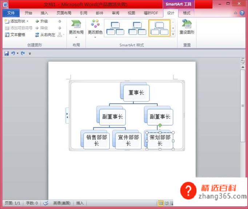Redo the last action
Image resolution: width=248 pixels, height=209 pixels.
point(23,53)
